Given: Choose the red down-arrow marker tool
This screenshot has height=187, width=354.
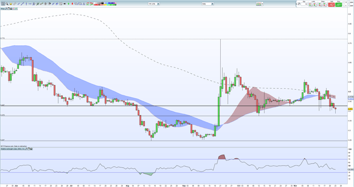Looking at the screenshot, I should click(x=72, y=4).
